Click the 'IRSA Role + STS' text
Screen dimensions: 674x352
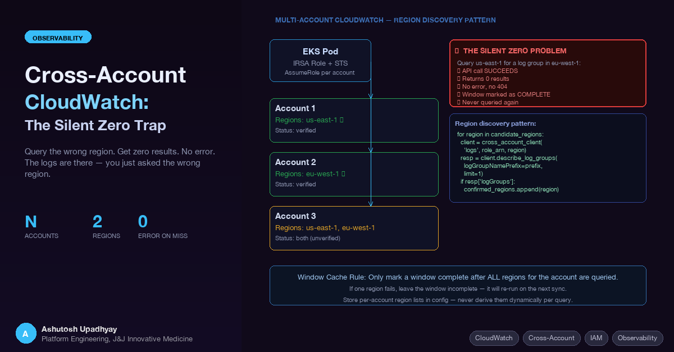(320, 63)
